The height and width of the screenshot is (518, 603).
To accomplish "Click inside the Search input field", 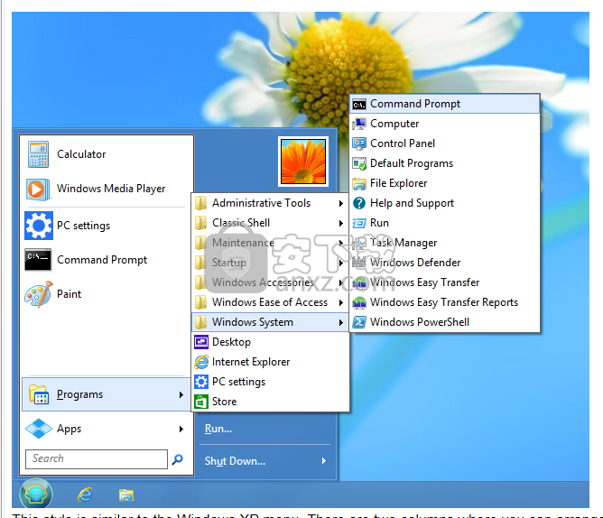I will tap(97, 459).
